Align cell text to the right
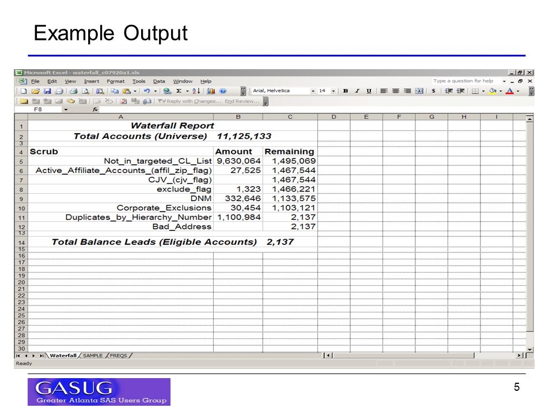553x415 pixels. click(407, 91)
